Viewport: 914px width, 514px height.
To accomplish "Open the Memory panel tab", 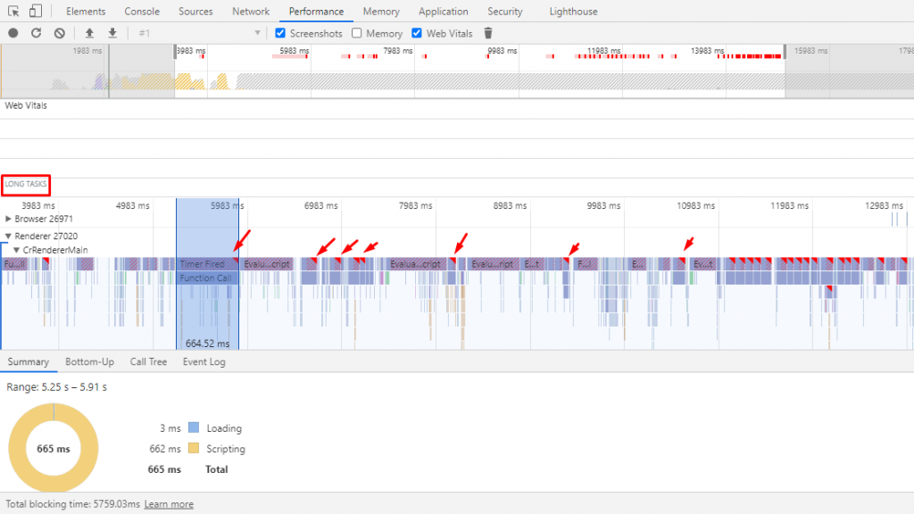I will (x=381, y=11).
